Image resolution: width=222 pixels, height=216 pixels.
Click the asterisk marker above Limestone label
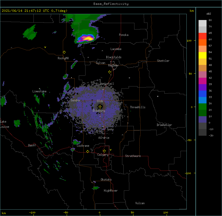(x=39, y=89)
